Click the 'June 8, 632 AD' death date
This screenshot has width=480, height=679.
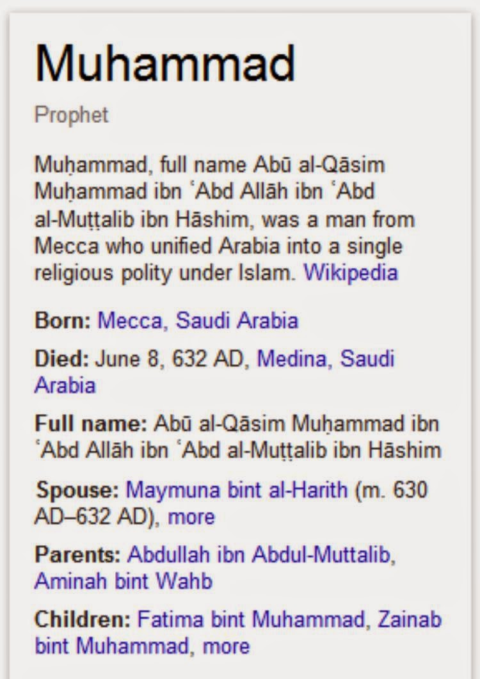(170, 358)
